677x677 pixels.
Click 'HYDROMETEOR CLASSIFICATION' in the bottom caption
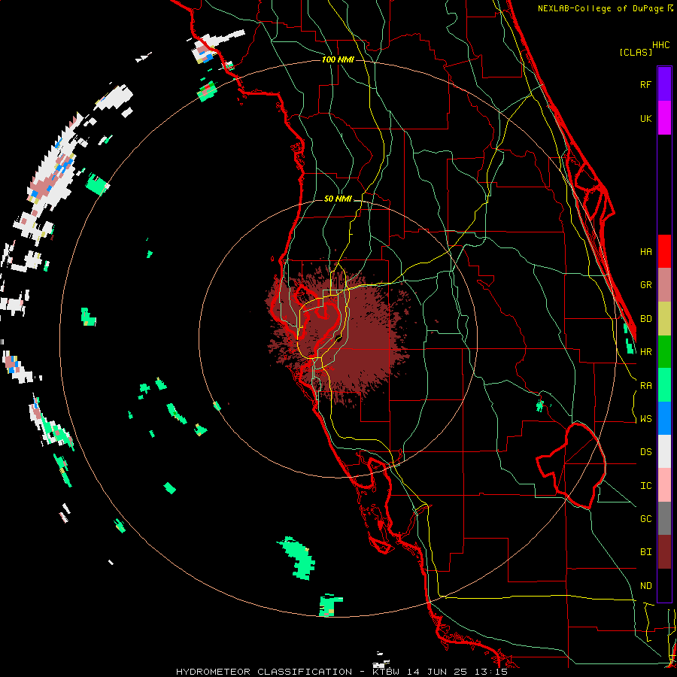click(264, 672)
